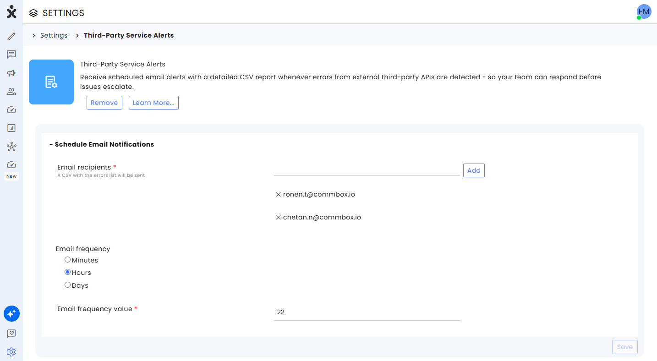
Task: Click the blue Third-Party Service Alerts tile icon
Action: click(x=51, y=82)
